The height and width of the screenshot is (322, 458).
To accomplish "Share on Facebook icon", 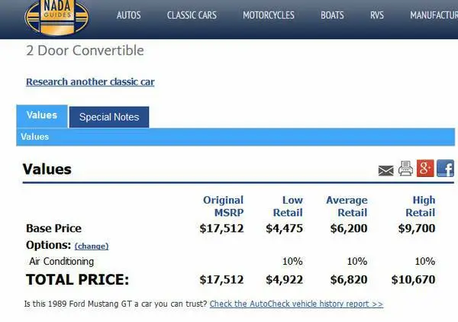I will (x=446, y=168).
